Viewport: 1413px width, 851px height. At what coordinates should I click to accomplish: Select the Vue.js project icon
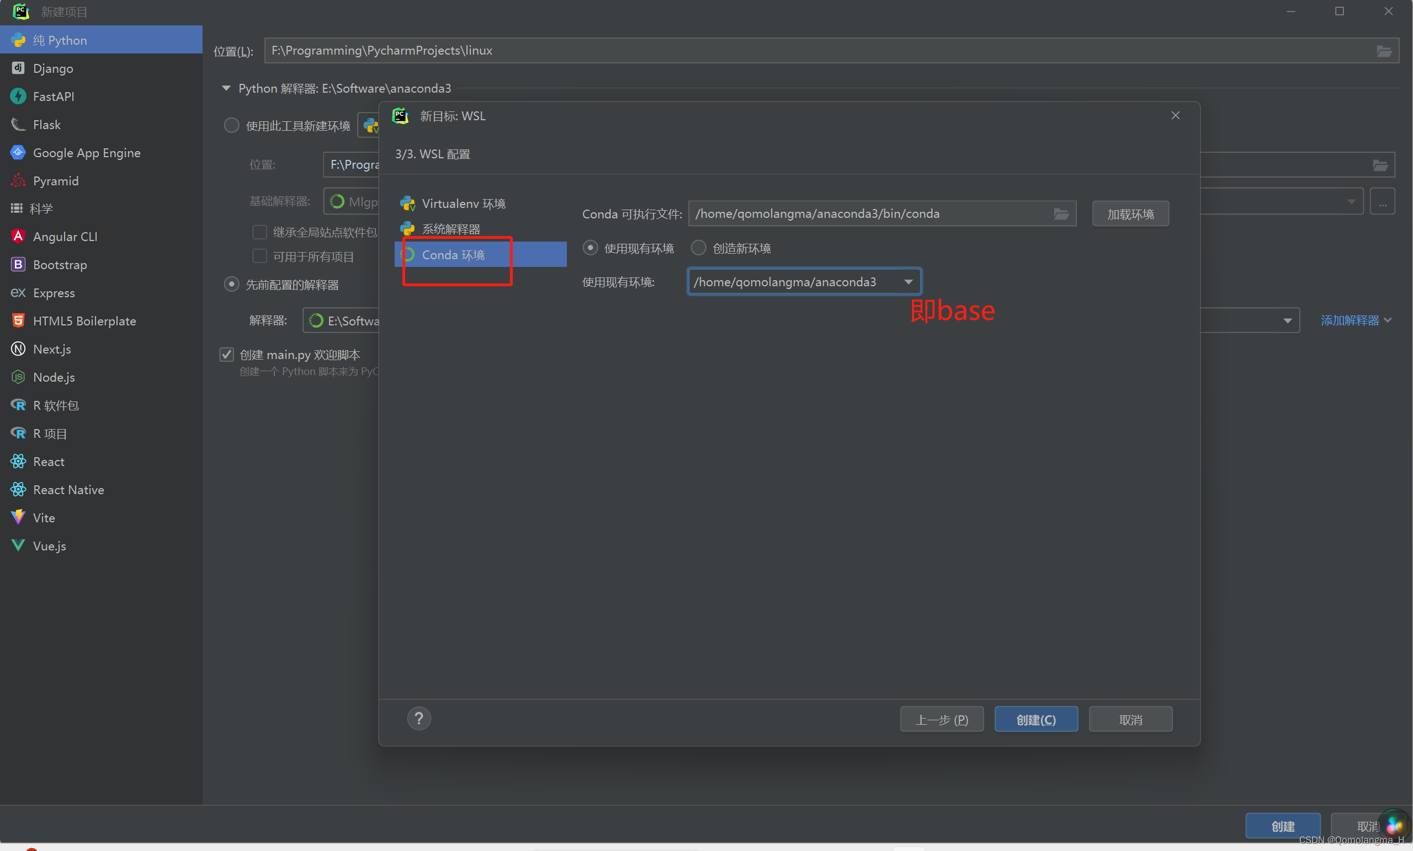(18, 545)
